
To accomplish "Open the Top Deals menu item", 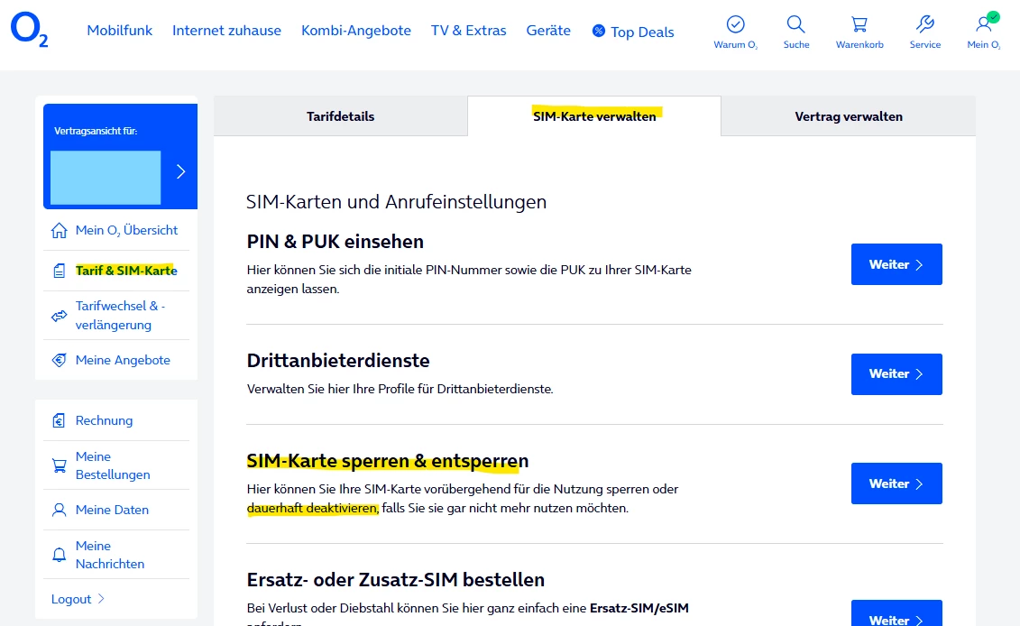I will coord(633,32).
